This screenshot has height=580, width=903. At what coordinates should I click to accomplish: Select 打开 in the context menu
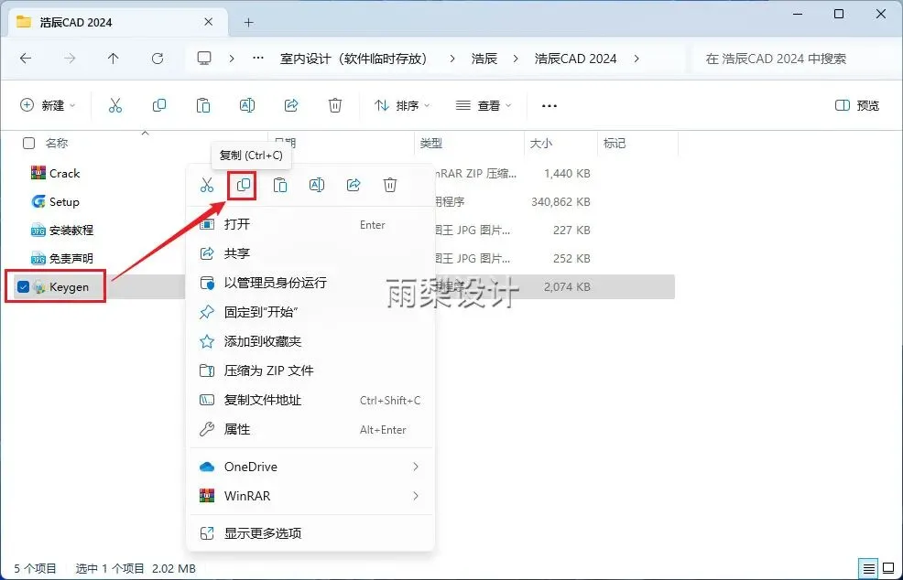click(311, 224)
